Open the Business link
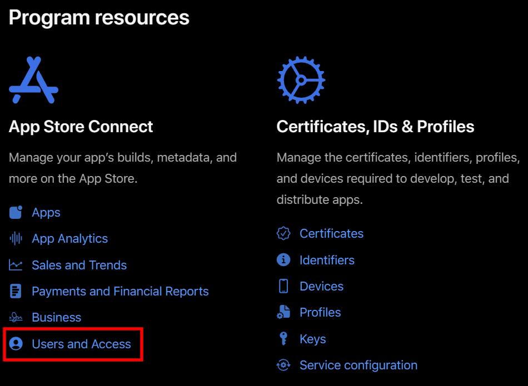 click(57, 317)
